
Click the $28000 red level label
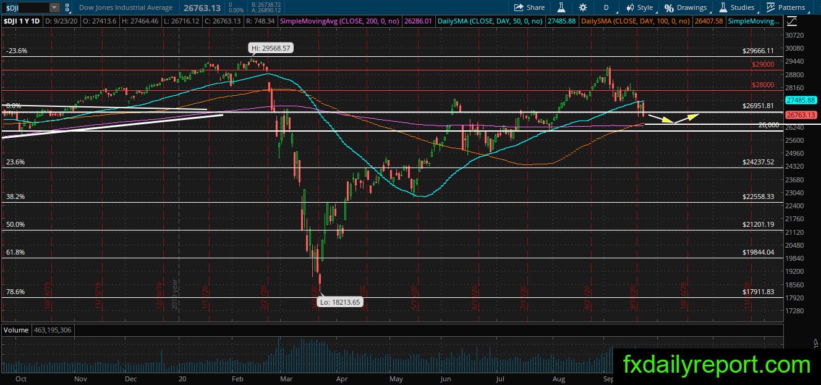[764, 85]
